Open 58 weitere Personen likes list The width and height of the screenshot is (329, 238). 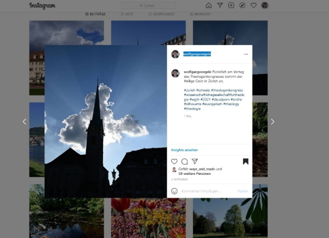click(194, 173)
